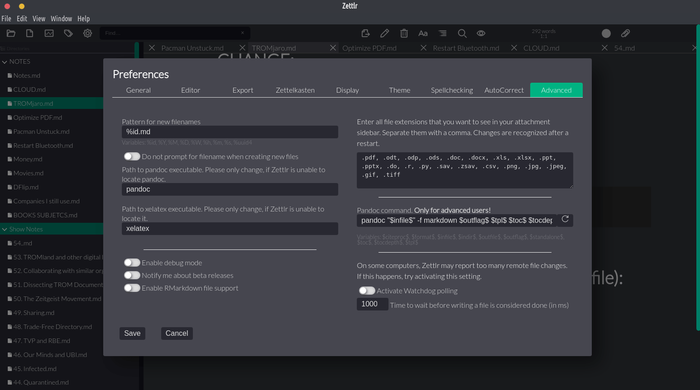Open the Help menu

pos(83,19)
